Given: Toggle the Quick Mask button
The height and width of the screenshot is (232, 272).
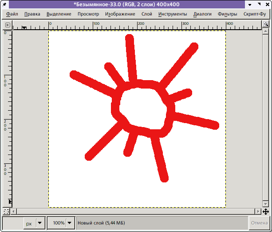Looking at the screenshot, I should pyautogui.click(x=6, y=211).
